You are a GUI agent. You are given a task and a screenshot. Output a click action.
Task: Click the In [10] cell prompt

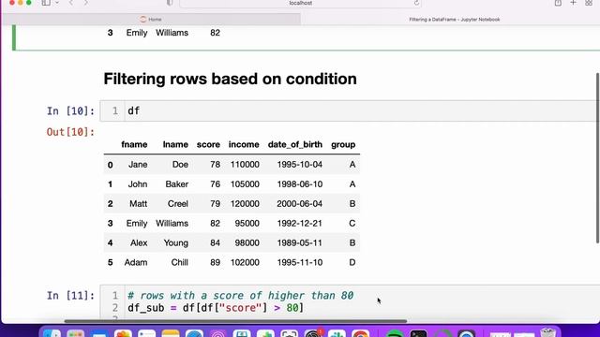pyautogui.click(x=70, y=110)
